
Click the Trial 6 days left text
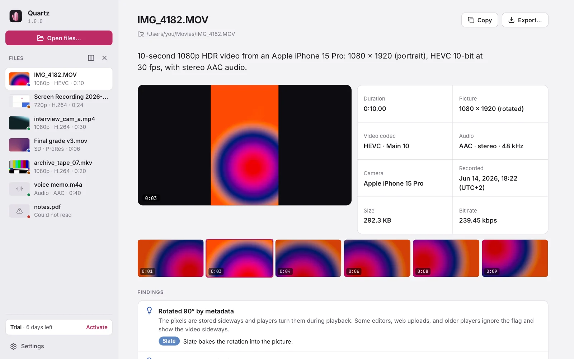pos(31,327)
